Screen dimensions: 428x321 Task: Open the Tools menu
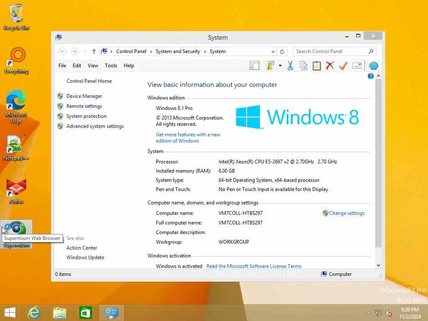pos(111,66)
